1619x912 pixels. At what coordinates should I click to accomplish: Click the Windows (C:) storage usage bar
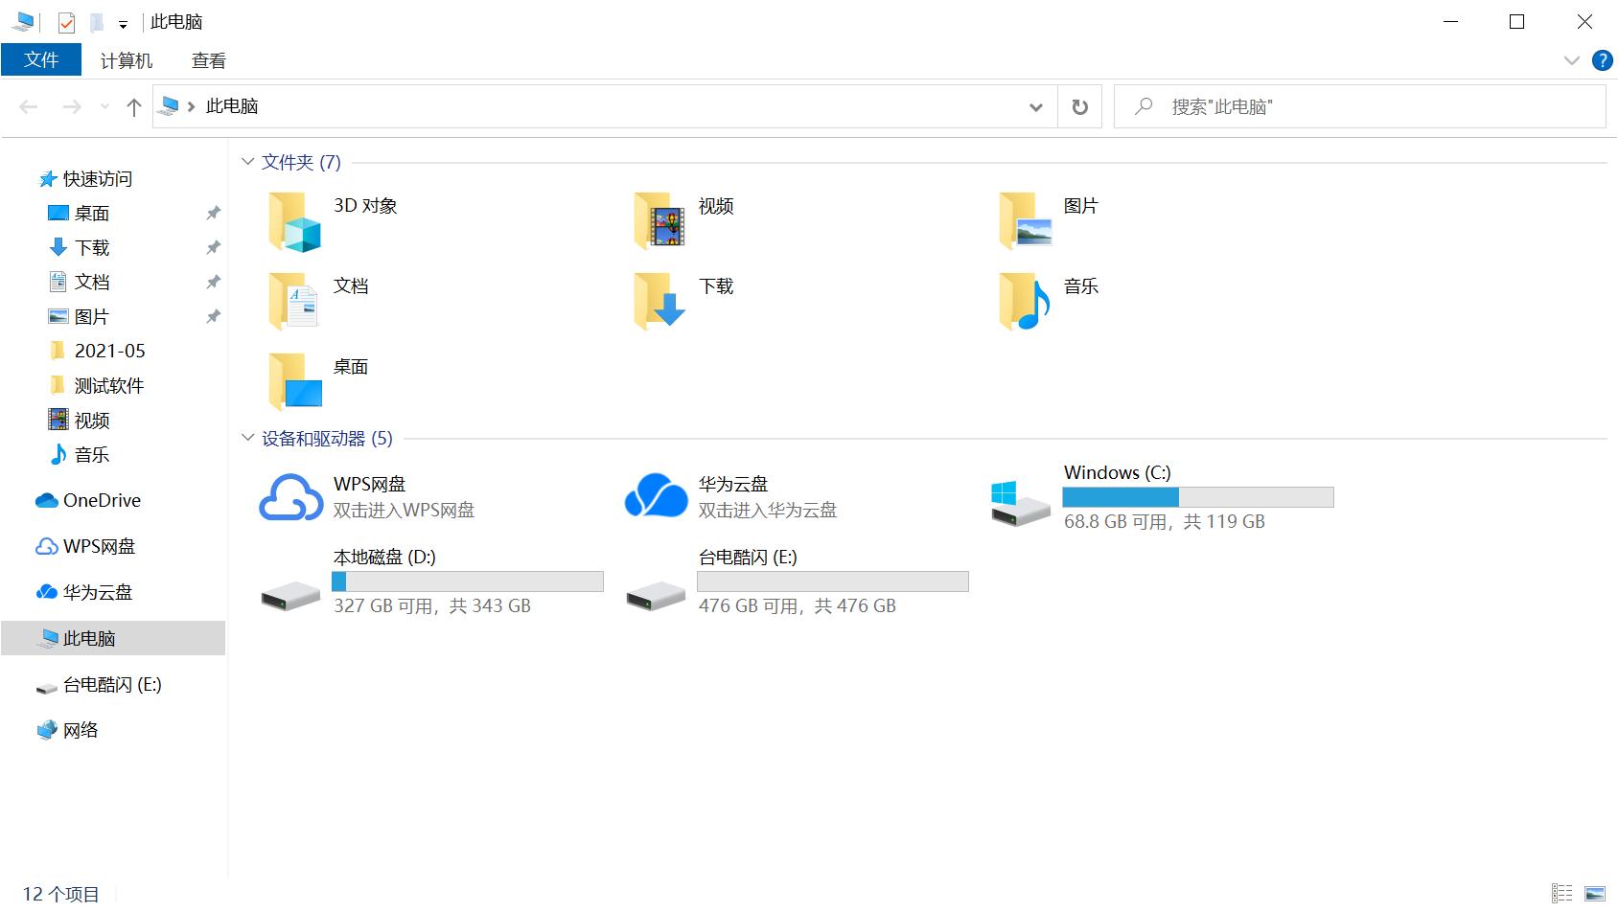pyautogui.click(x=1198, y=497)
